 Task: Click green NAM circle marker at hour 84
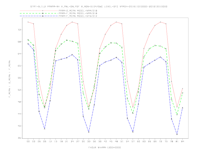(182, 93)
